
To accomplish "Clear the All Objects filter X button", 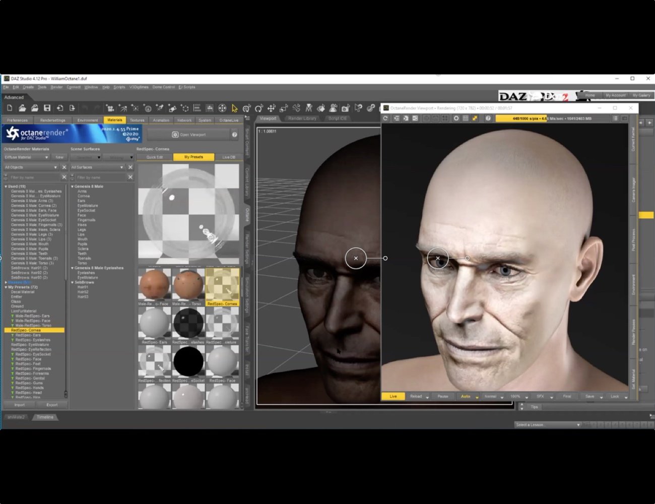I will pyautogui.click(x=64, y=167).
